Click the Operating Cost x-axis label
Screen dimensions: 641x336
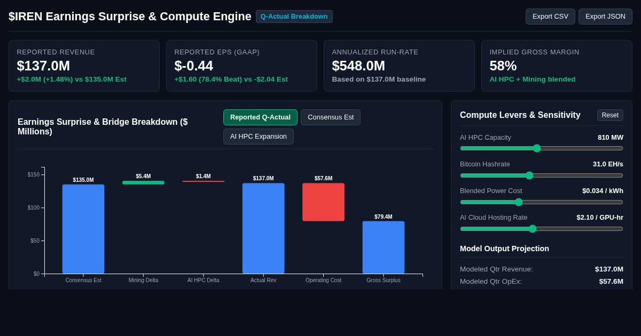tap(323, 281)
